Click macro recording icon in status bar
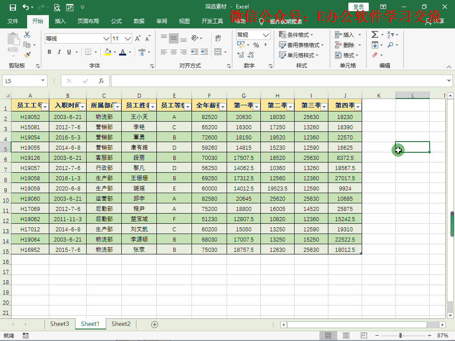 click(25, 336)
